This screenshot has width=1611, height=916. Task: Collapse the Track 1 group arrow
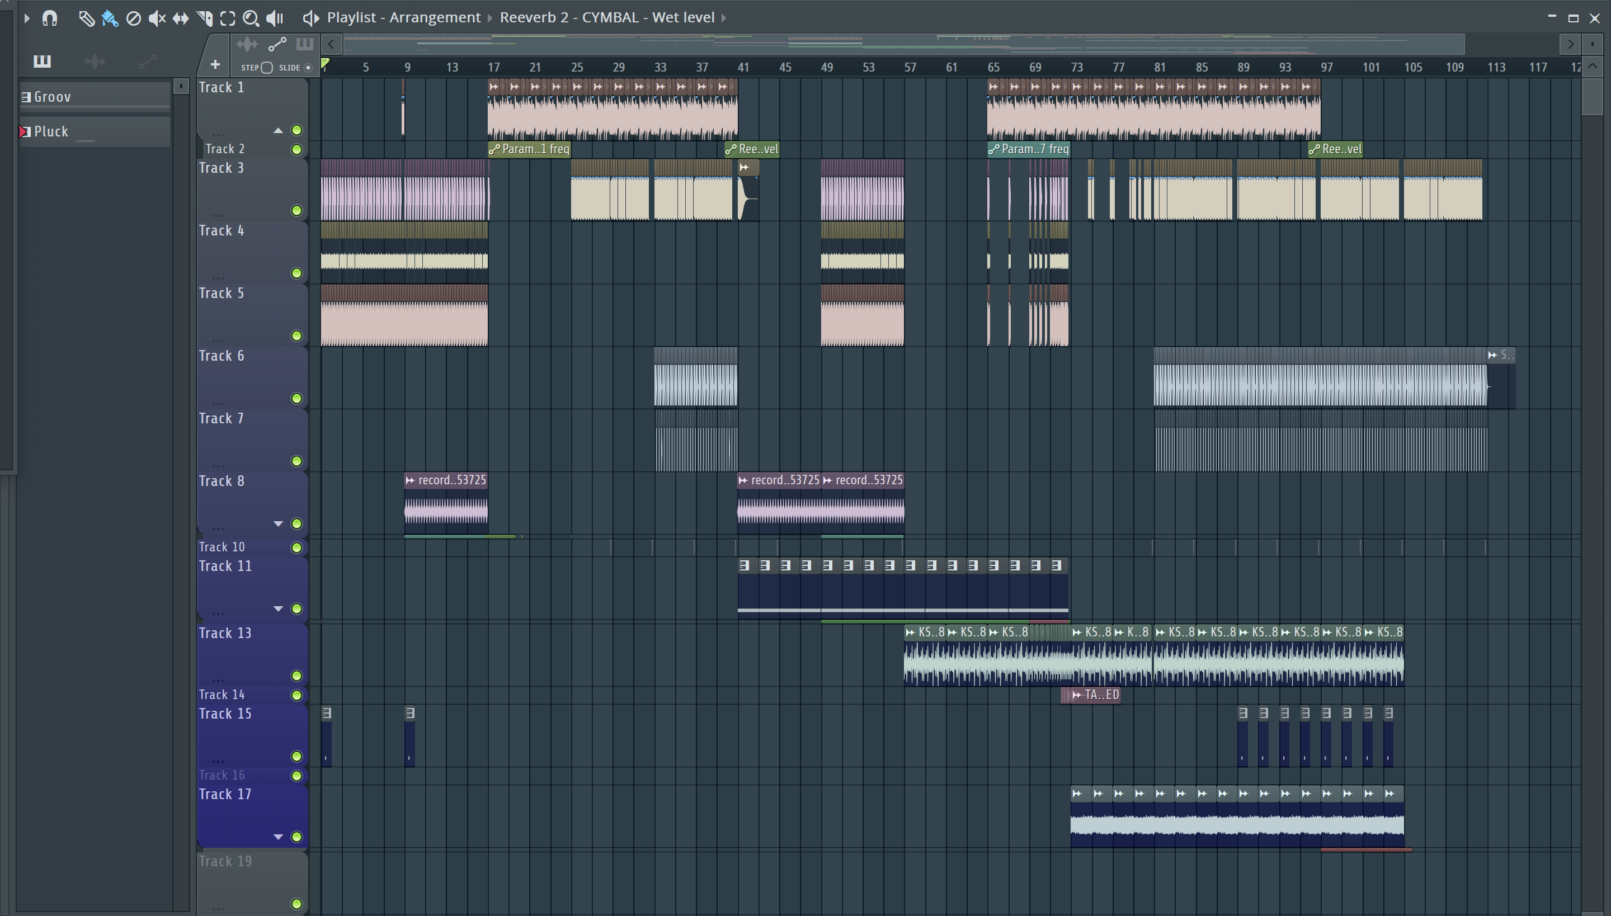pyautogui.click(x=278, y=130)
